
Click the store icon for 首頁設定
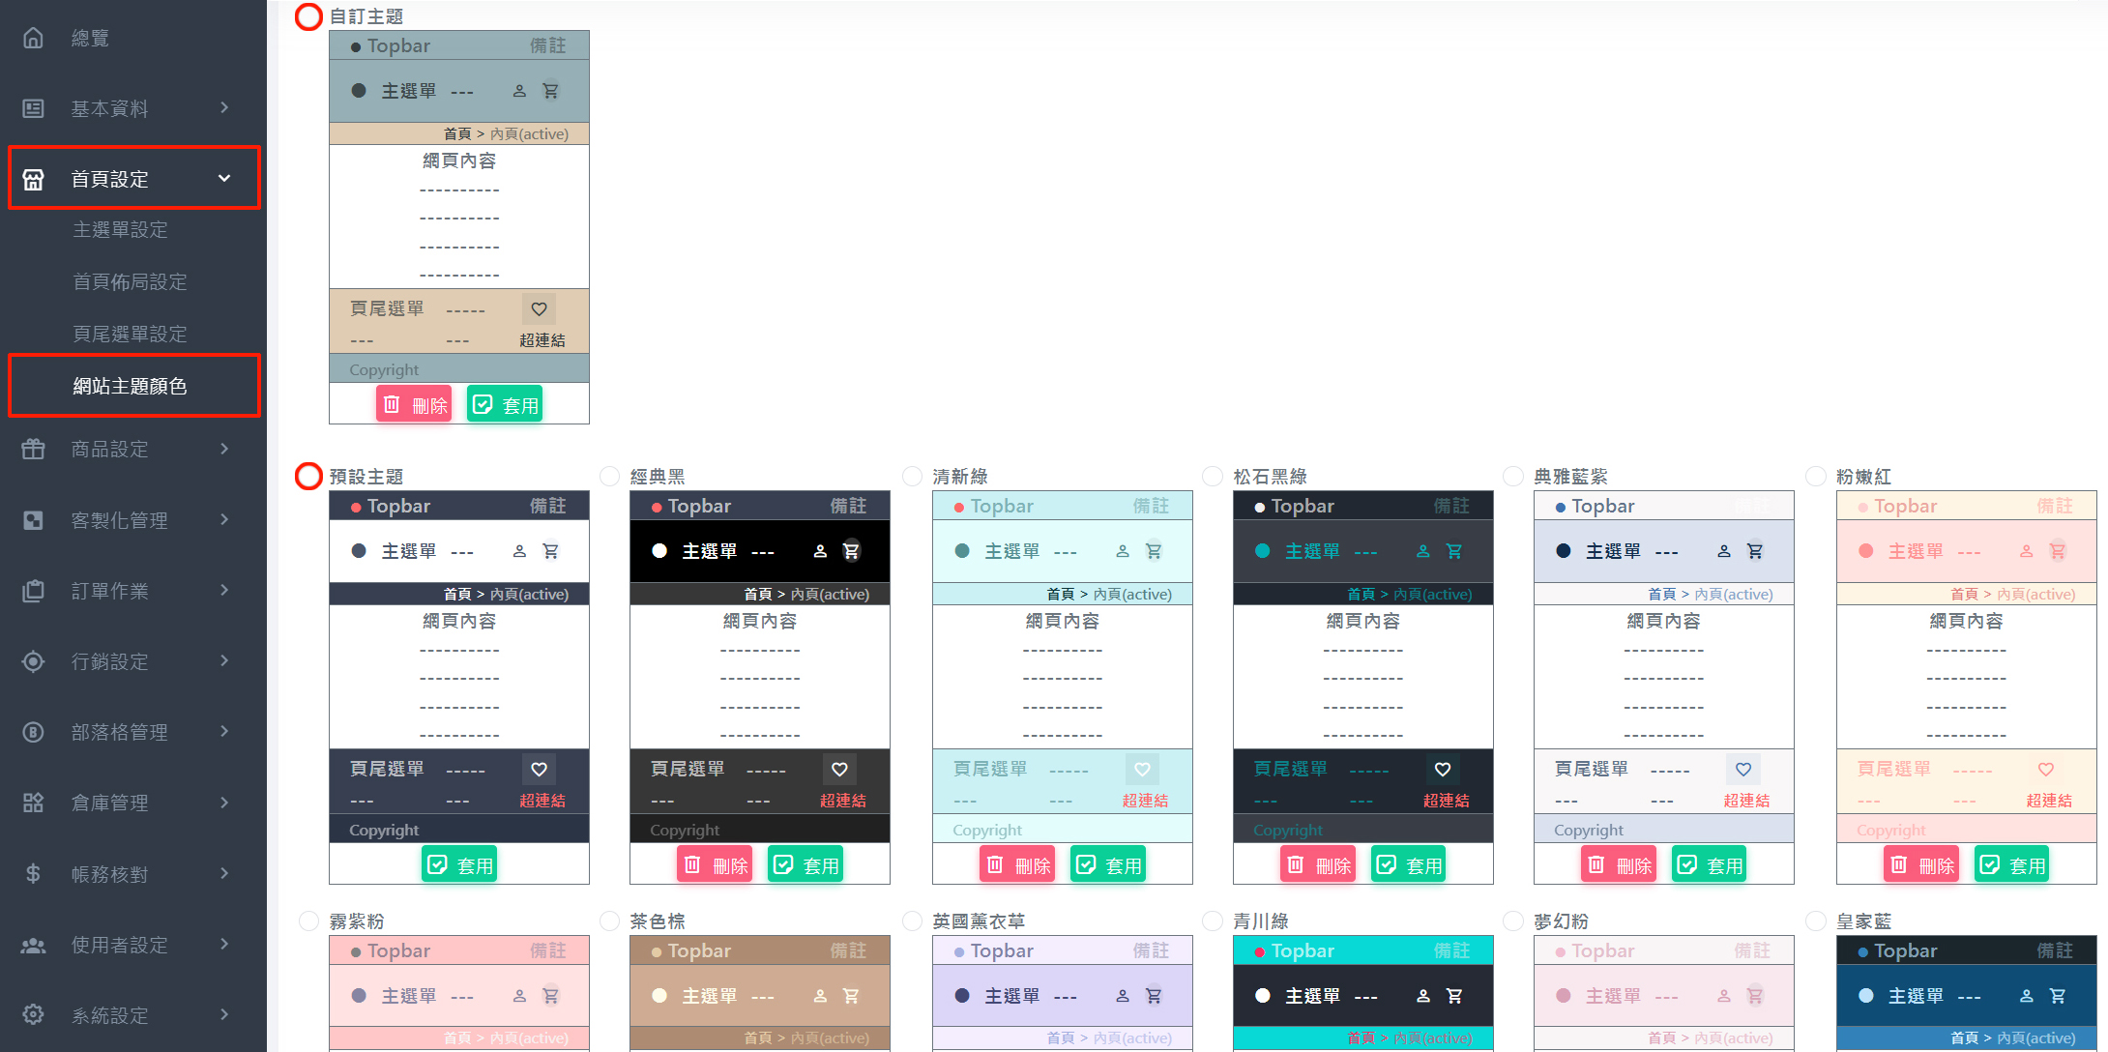33,179
